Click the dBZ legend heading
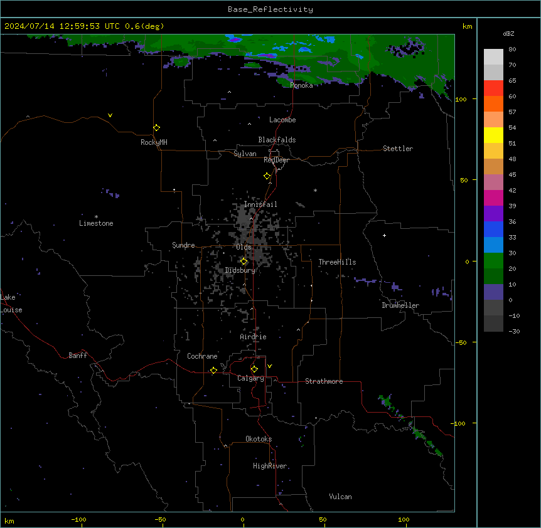541x528 pixels. (508, 33)
